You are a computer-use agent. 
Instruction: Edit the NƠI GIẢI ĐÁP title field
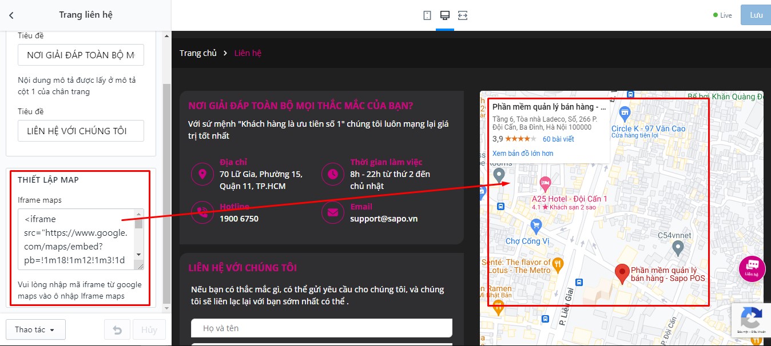(81, 55)
